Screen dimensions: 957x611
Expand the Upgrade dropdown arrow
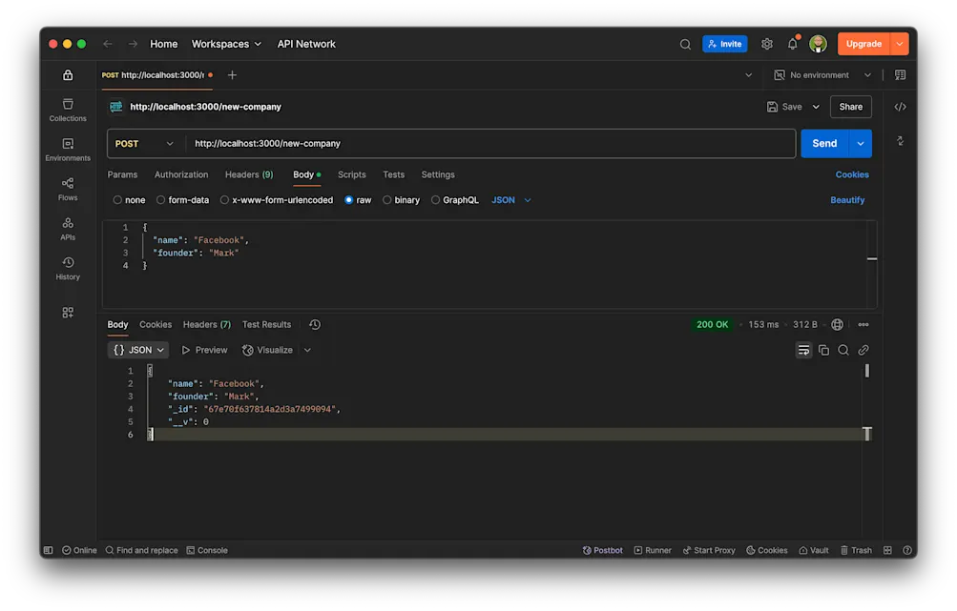coord(900,44)
